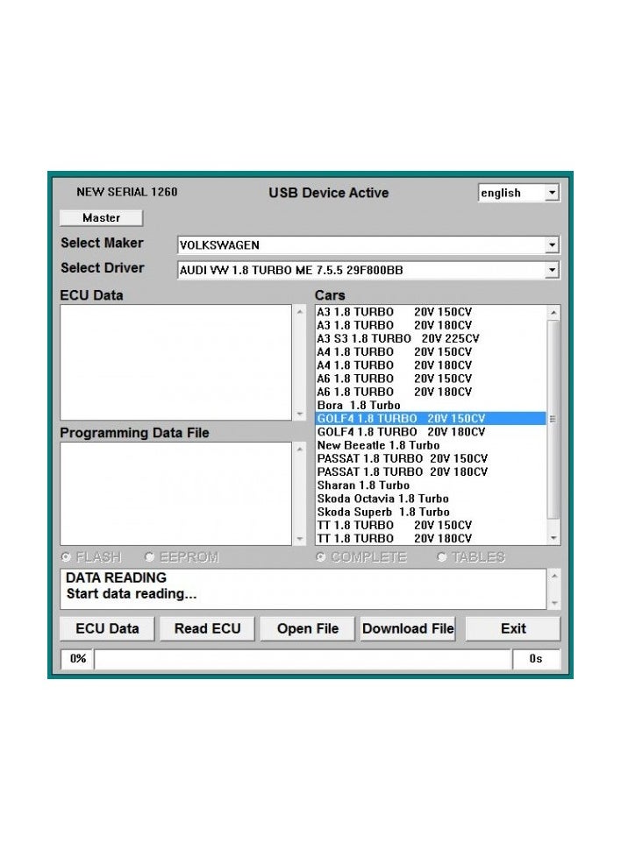
Task: Click the Master button
Action: click(x=101, y=218)
